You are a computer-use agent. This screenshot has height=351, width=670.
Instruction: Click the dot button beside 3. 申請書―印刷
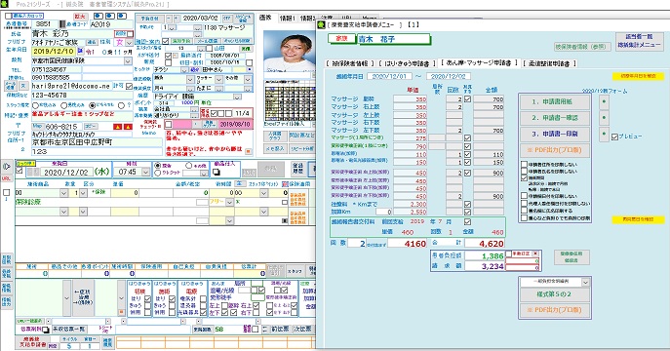(604, 135)
